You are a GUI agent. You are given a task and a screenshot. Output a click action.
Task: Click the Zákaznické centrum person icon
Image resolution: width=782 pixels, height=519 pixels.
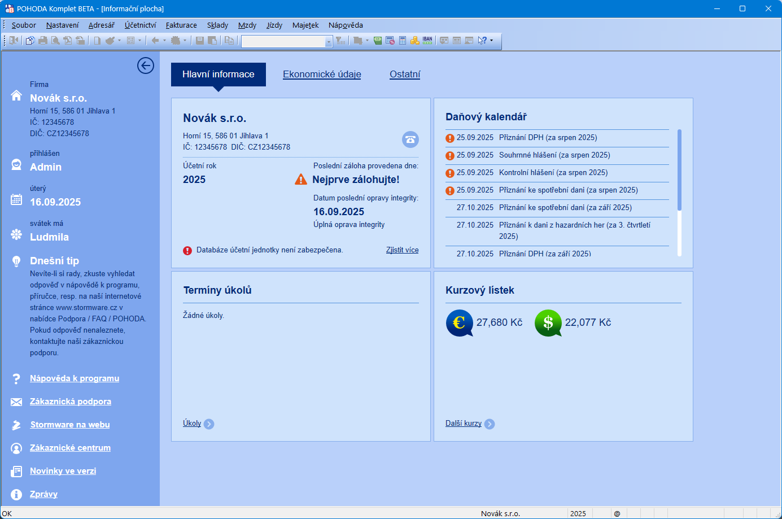tap(16, 448)
